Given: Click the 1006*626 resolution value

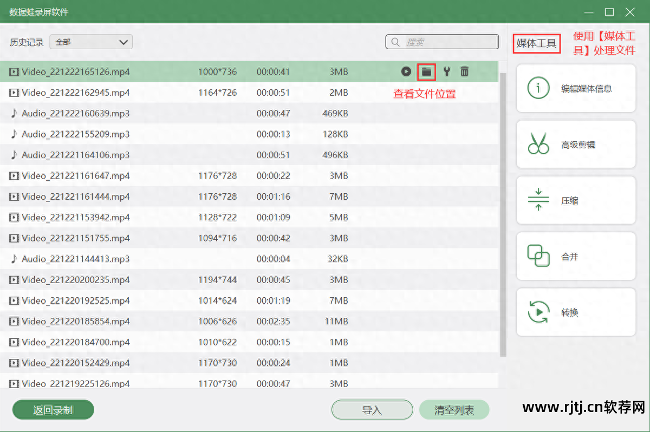Looking at the screenshot, I should 218,321.
